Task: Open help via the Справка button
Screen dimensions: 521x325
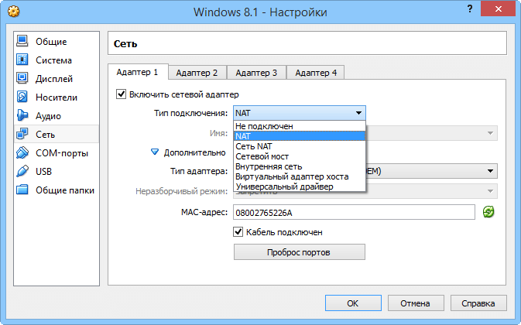Action: click(478, 303)
